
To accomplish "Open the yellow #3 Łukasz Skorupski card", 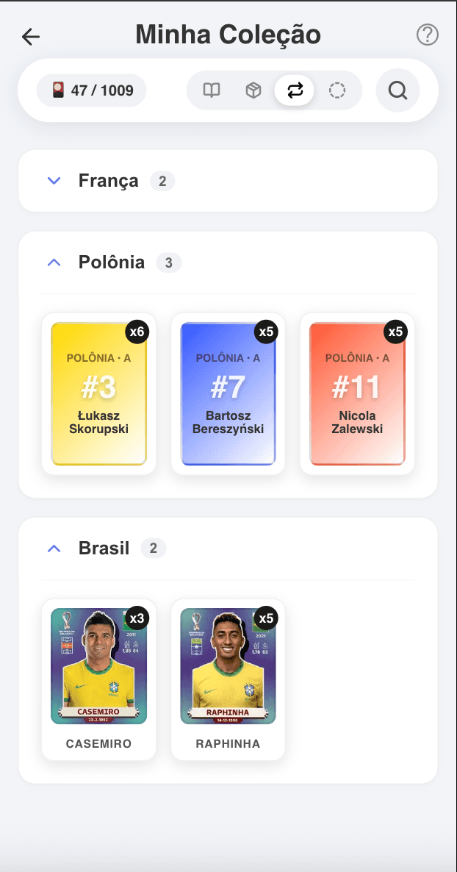I will pyautogui.click(x=98, y=395).
